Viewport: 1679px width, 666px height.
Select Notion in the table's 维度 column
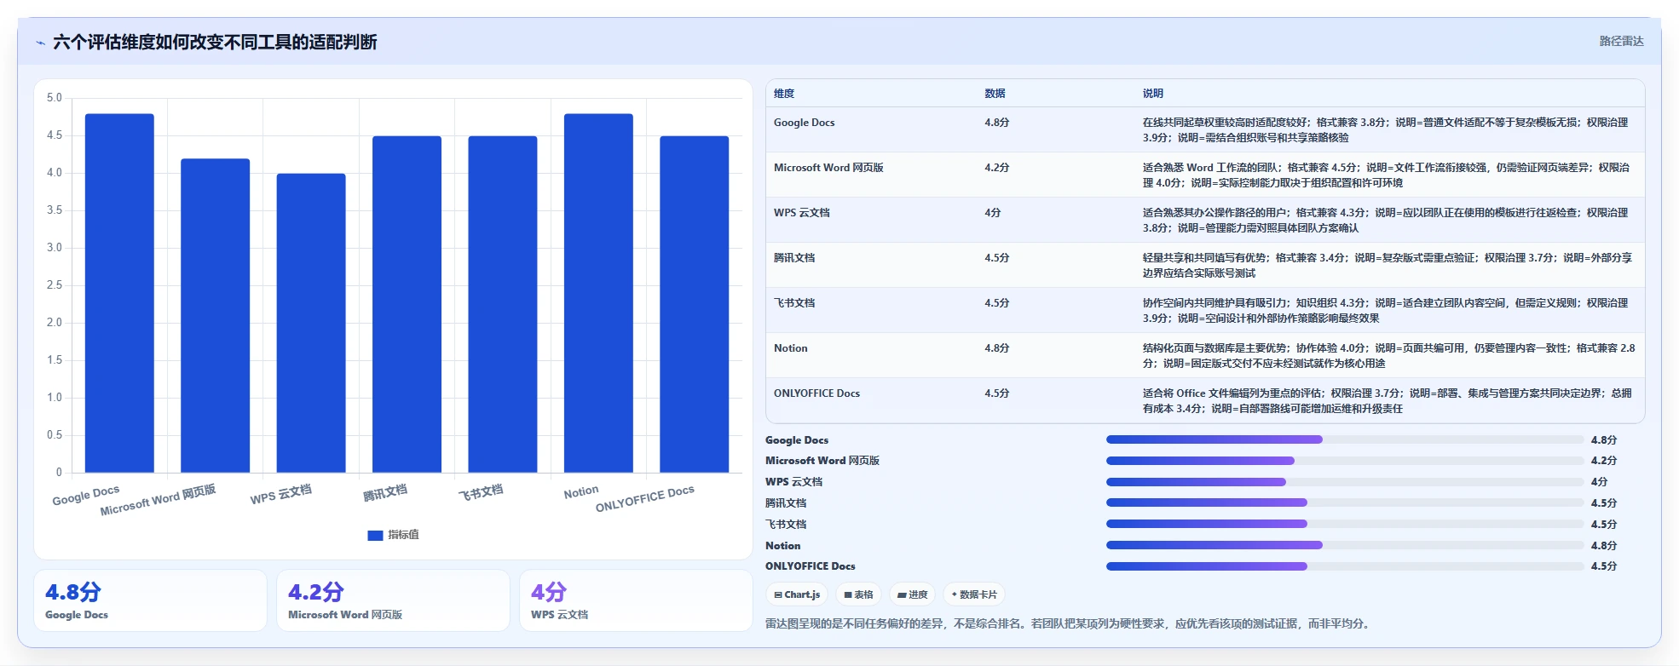[790, 348]
